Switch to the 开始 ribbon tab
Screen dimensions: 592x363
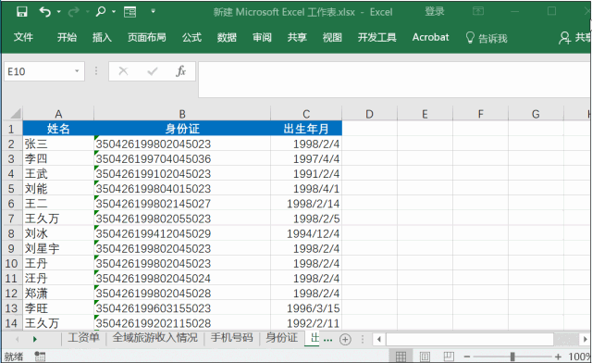67,37
